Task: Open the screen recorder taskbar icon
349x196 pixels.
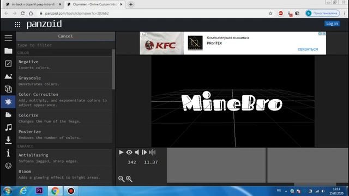Action: [x=71, y=191]
